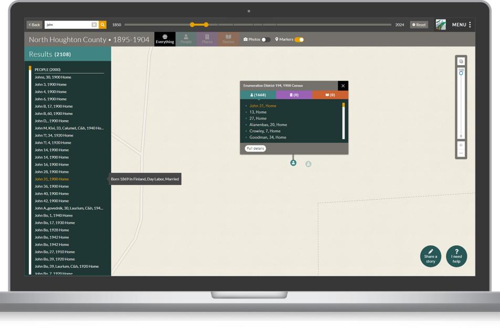The height and width of the screenshot is (333, 500).
Task: Turn off the Markers switch
Action: tap(299, 39)
